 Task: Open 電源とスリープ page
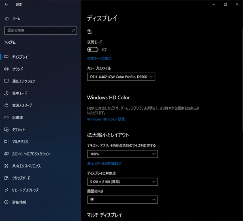(x=22, y=106)
